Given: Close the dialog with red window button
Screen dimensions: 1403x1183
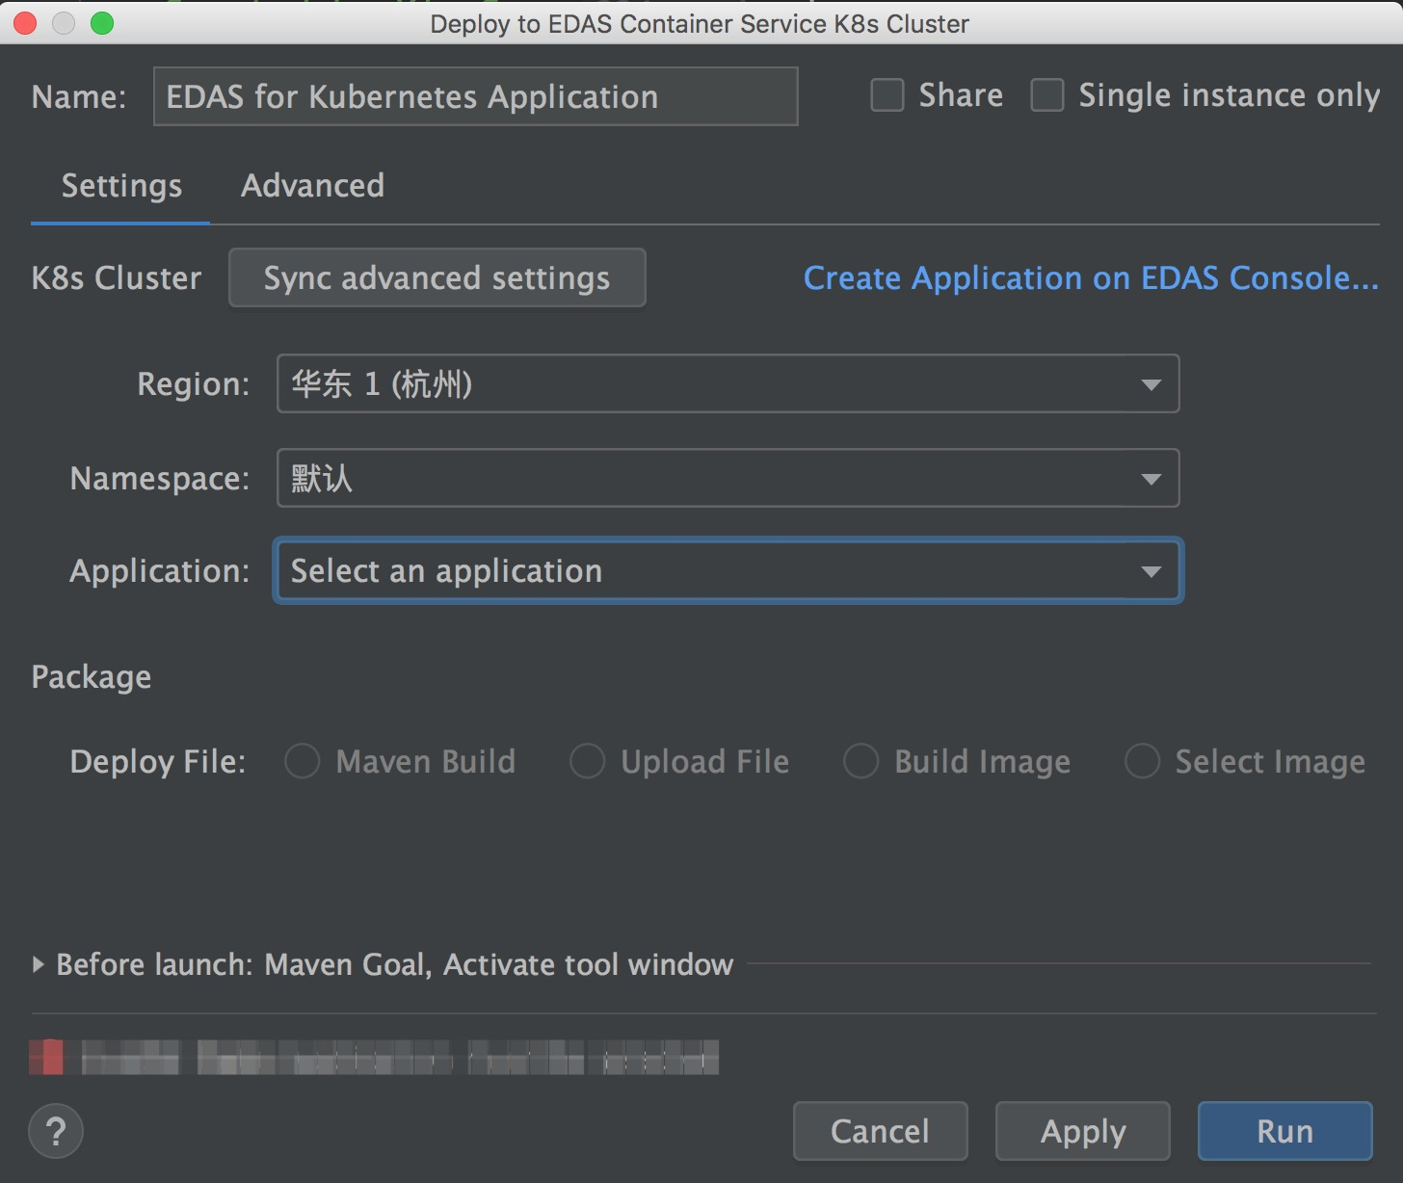Looking at the screenshot, I should 25,23.
